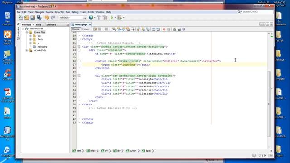Switch to the Files tab
Viewport: 290px width, 163px height.
pyautogui.click(x=39, y=25)
